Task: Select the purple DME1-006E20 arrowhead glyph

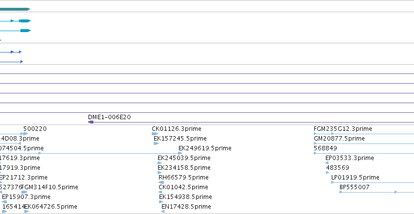Action: click(90, 122)
